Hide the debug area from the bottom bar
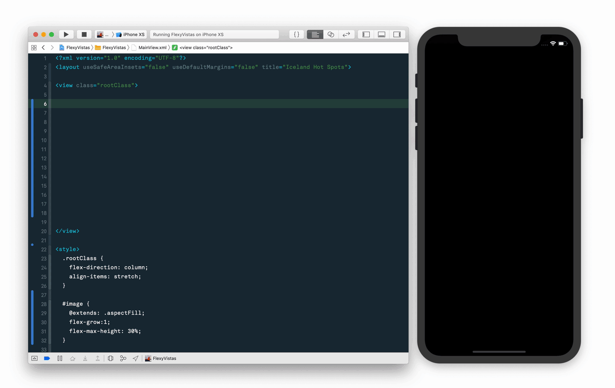 click(x=35, y=359)
